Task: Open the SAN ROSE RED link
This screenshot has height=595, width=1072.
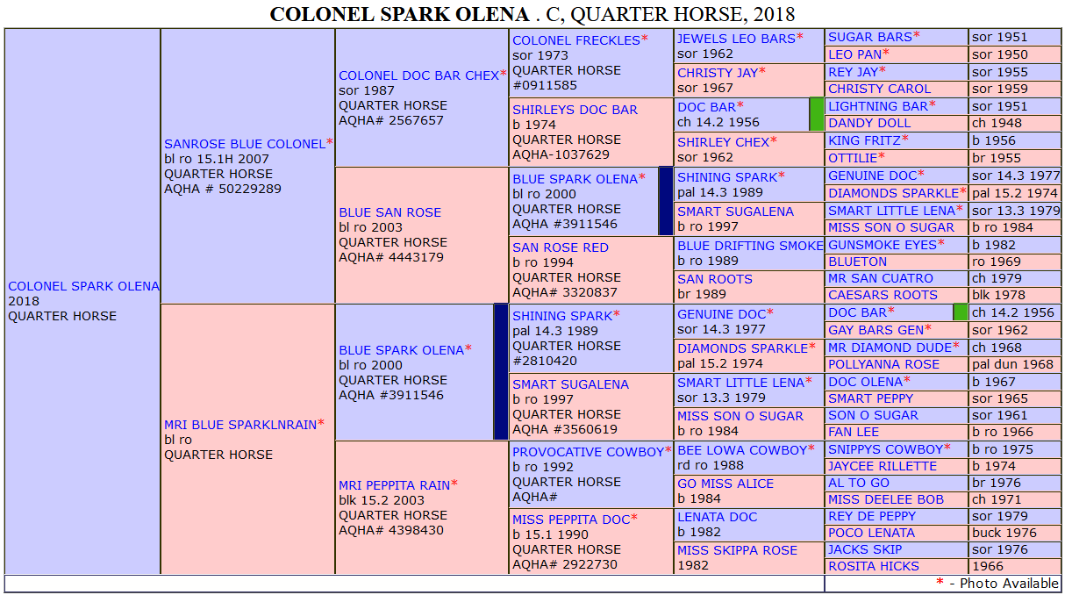Action: pyautogui.click(x=560, y=247)
